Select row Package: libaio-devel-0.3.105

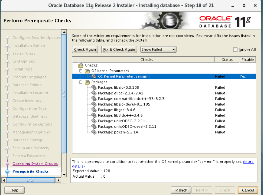click(x=164, y=104)
